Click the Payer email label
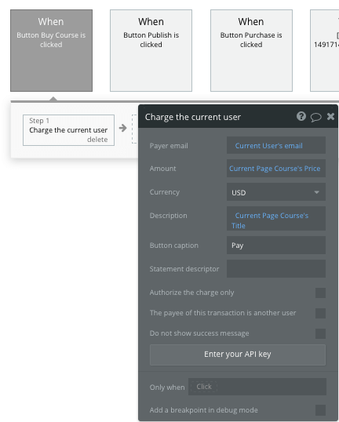339x422 pixels. (169, 146)
